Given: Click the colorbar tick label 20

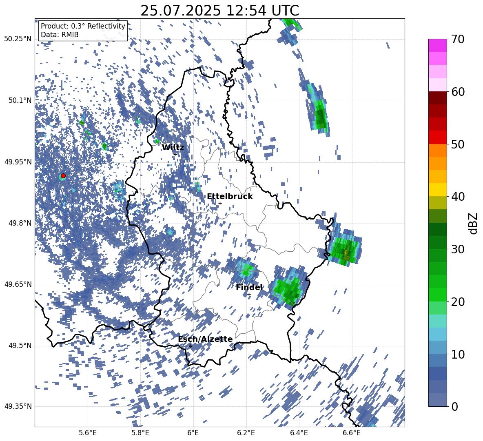Looking at the screenshot, I should (x=458, y=301).
